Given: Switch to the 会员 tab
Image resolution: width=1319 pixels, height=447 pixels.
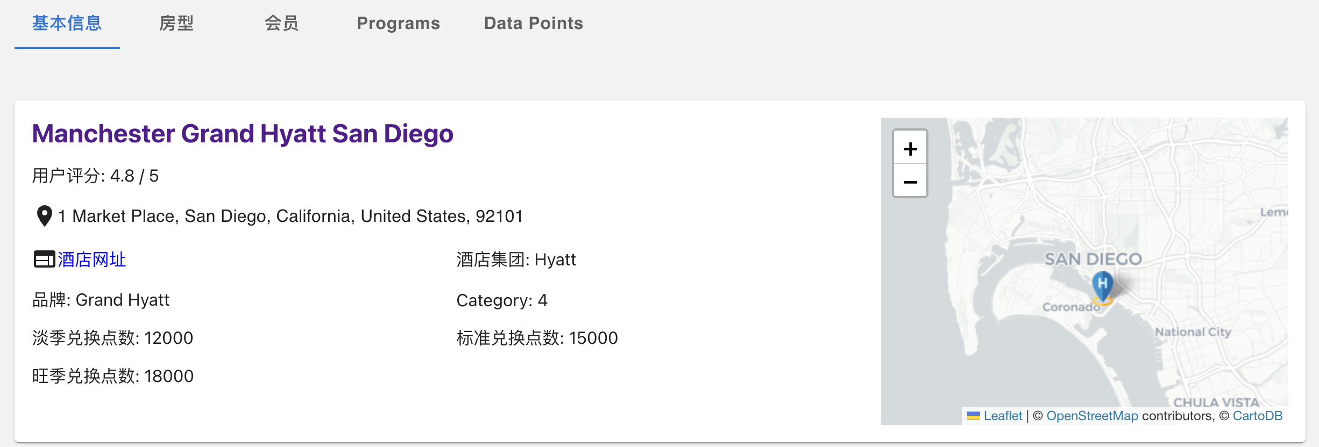Looking at the screenshot, I should click(282, 24).
